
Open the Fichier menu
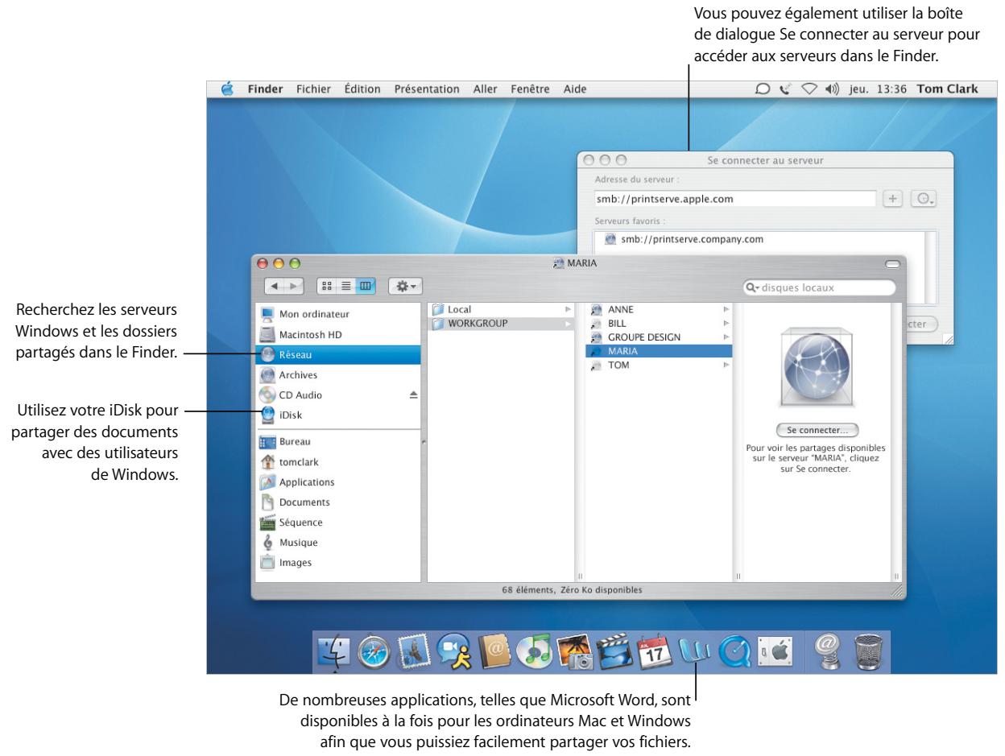click(314, 89)
